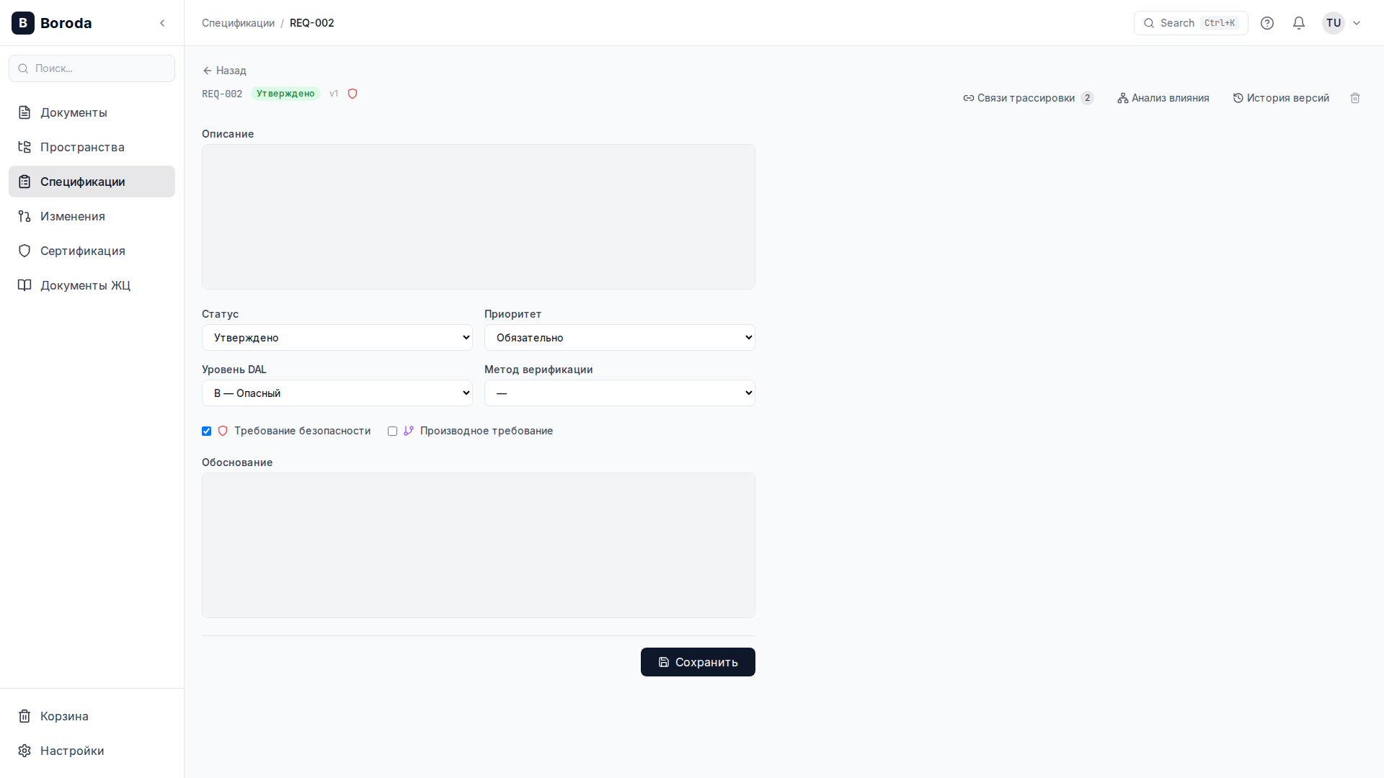Click the help question mark icon

pos(1267,23)
